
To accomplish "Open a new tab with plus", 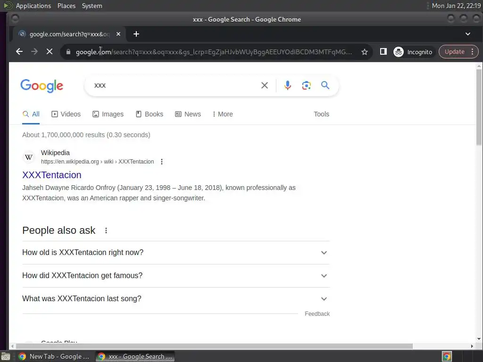I will (x=136, y=34).
